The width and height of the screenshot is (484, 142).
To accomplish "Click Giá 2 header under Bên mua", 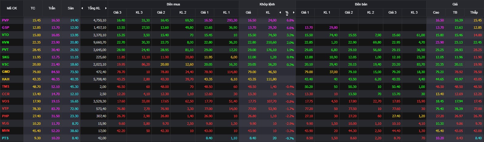I will (x=161, y=12).
